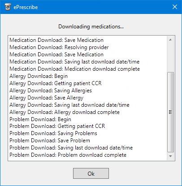This screenshot has height=186, width=182.
Task: Click the scrollbar down arrow in log list
Action: 170,156
